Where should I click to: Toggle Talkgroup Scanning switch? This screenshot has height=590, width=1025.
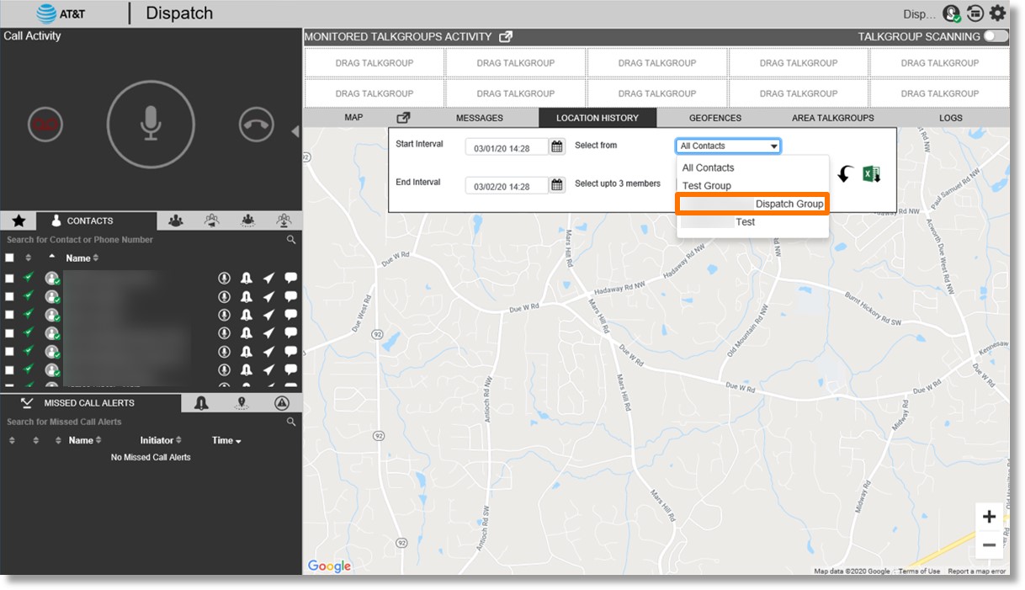[x=996, y=36]
